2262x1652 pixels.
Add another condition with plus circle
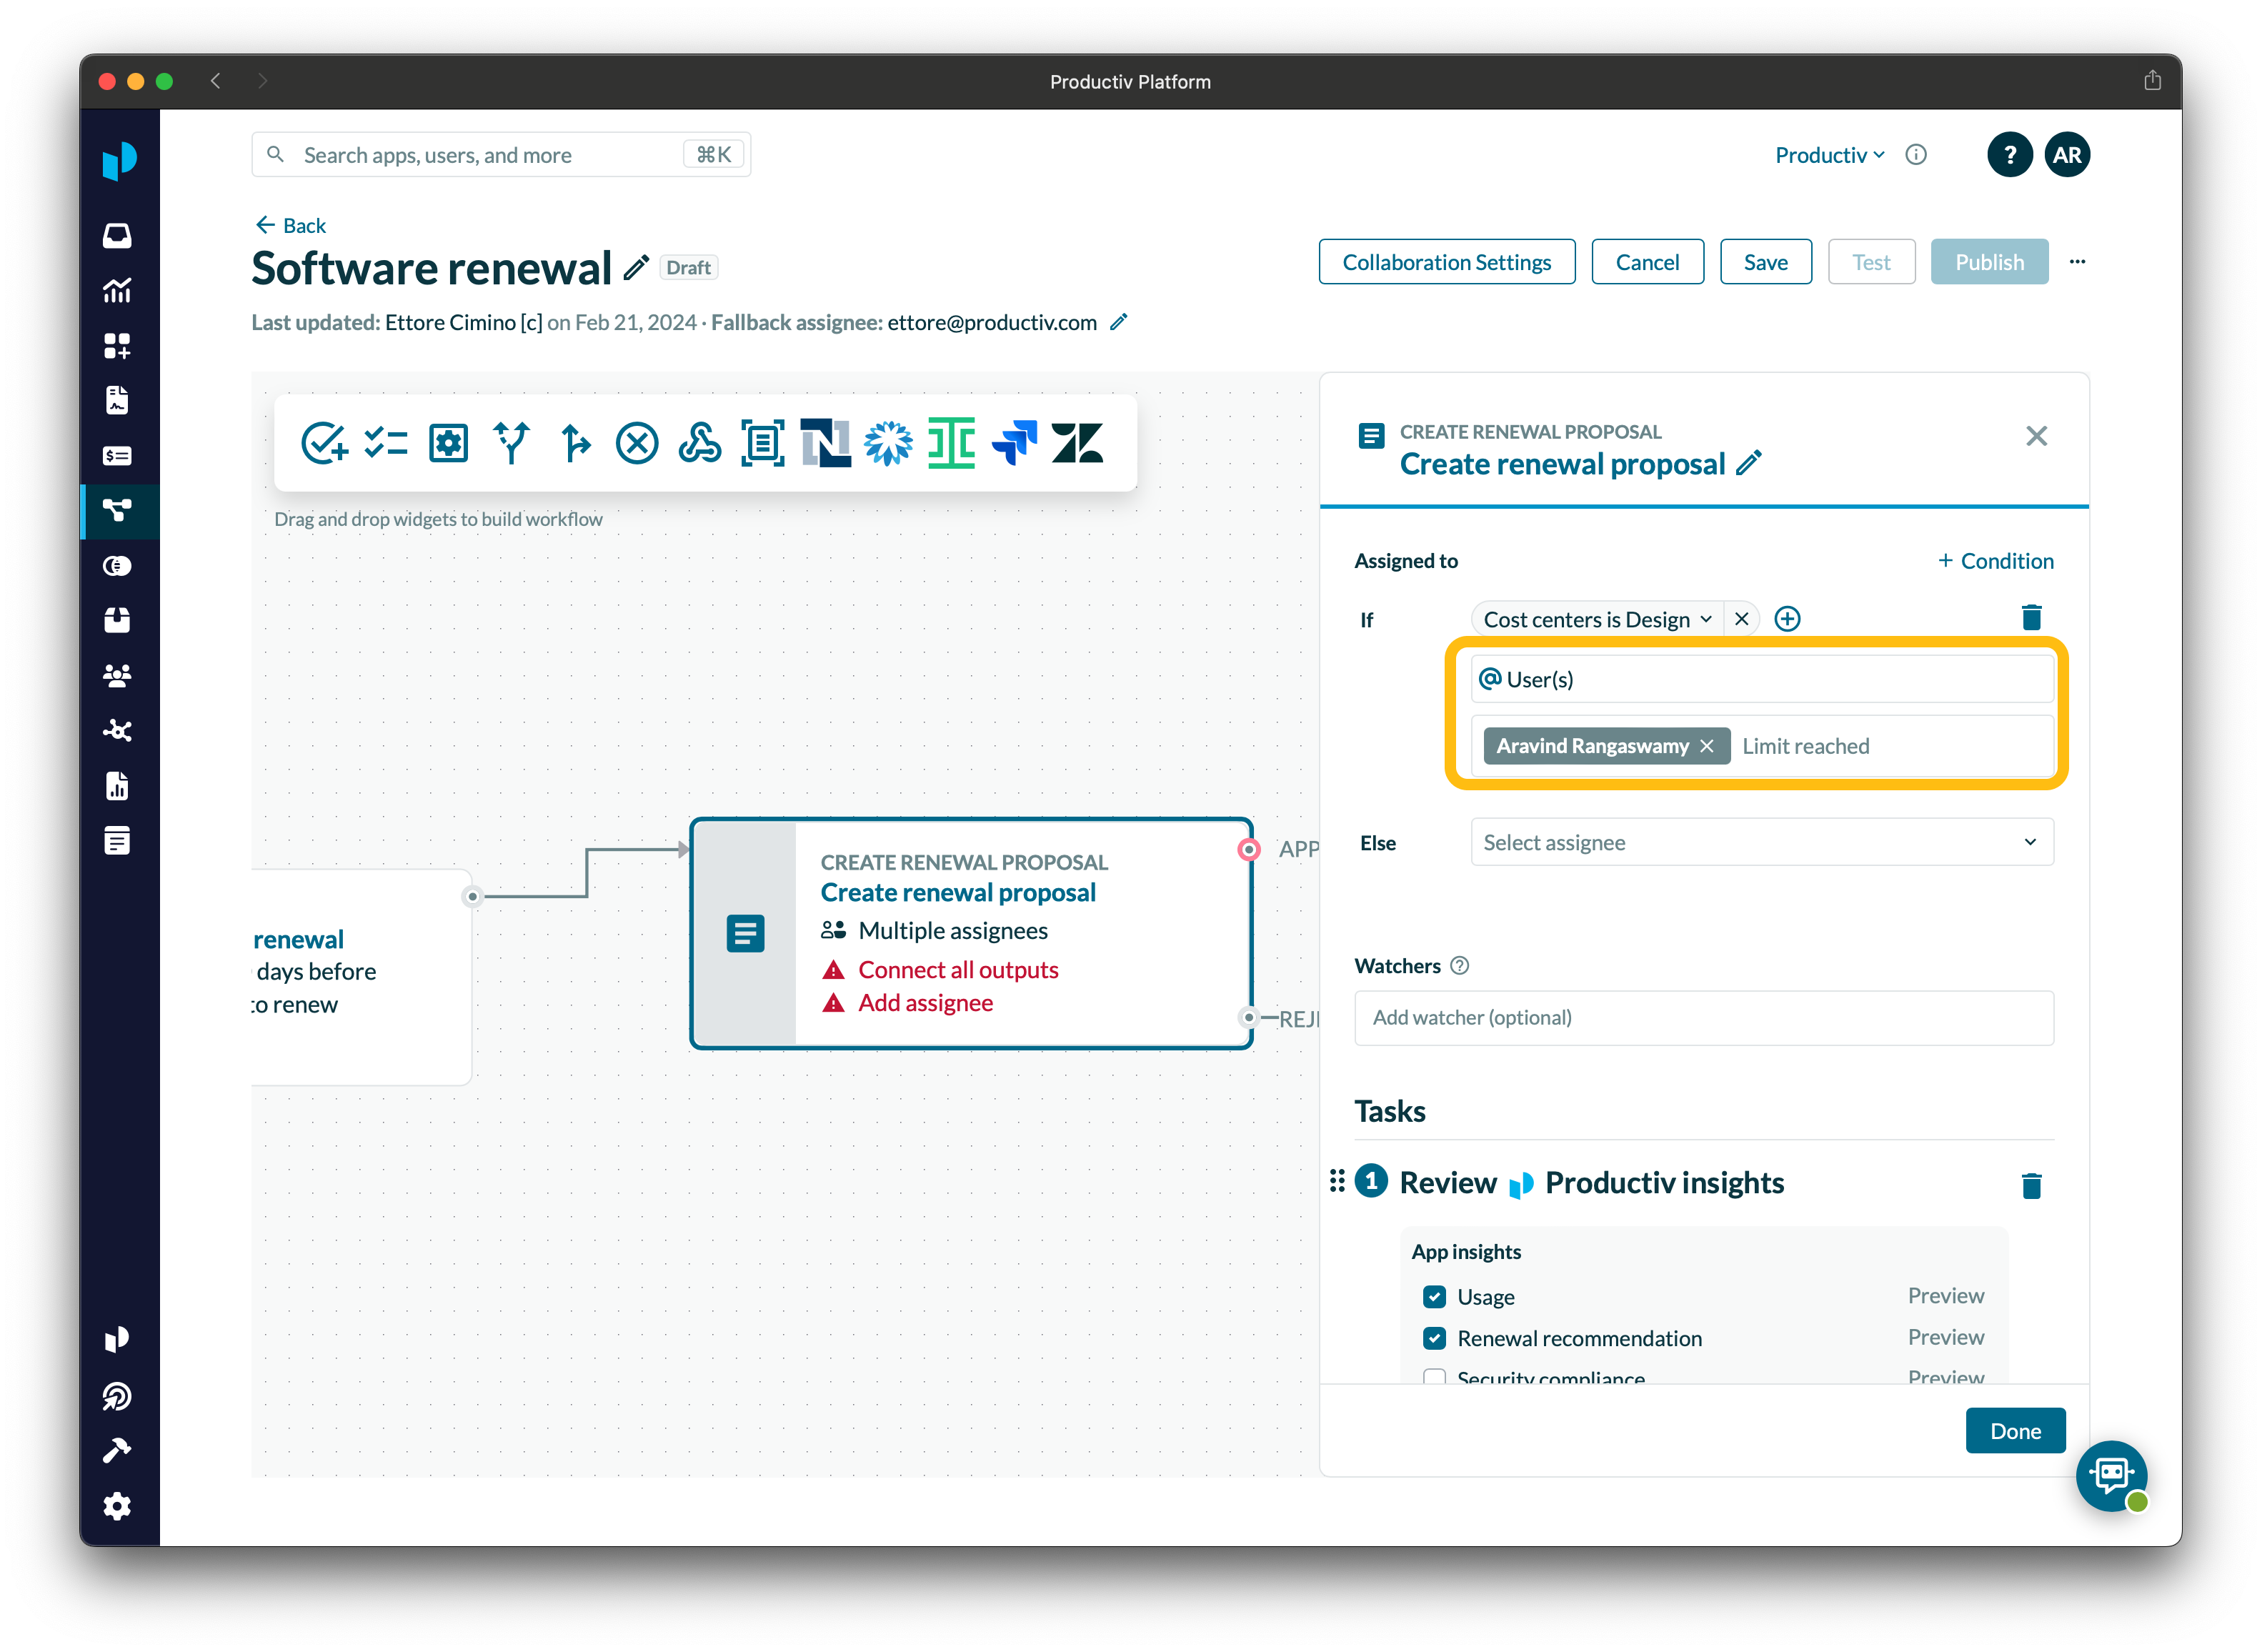1787,619
